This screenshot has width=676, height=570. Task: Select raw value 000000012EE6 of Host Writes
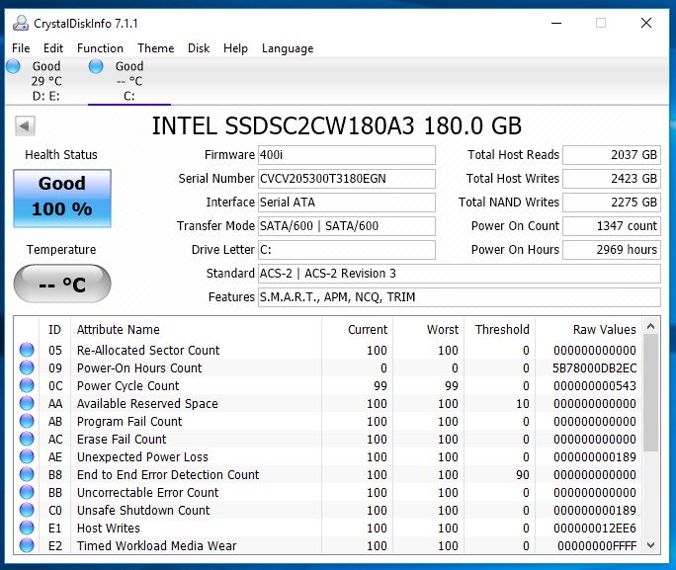(x=595, y=528)
